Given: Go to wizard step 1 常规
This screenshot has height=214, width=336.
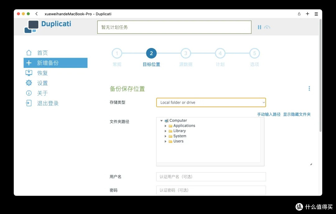Looking at the screenshot, I should tap(117, 53).
